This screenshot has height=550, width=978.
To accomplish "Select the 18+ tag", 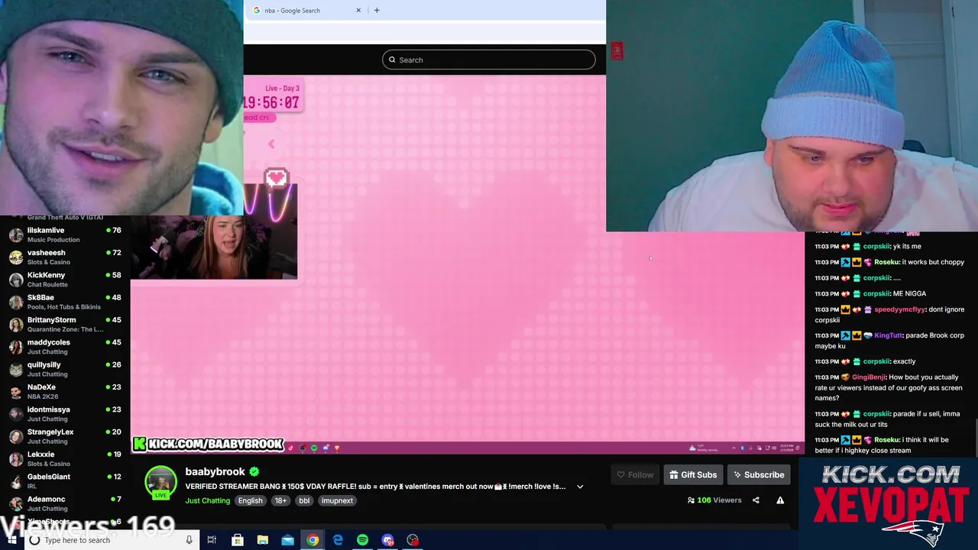I will 280,500.
